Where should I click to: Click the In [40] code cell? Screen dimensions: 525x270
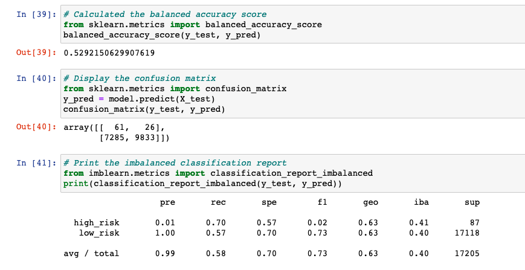(x=292, y=94)
